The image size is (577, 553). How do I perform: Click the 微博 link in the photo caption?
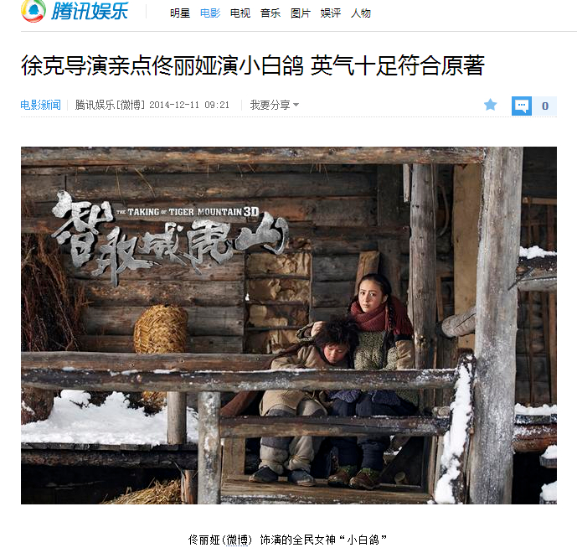(237, 540)
